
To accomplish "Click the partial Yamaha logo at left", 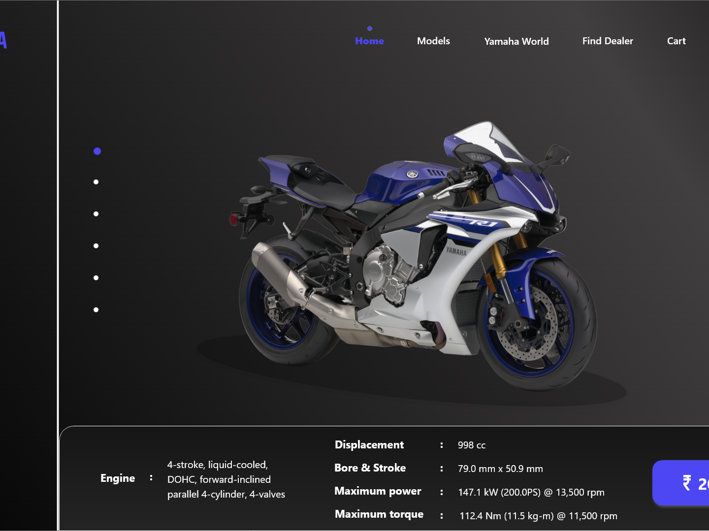I will [x=3, y=40].
